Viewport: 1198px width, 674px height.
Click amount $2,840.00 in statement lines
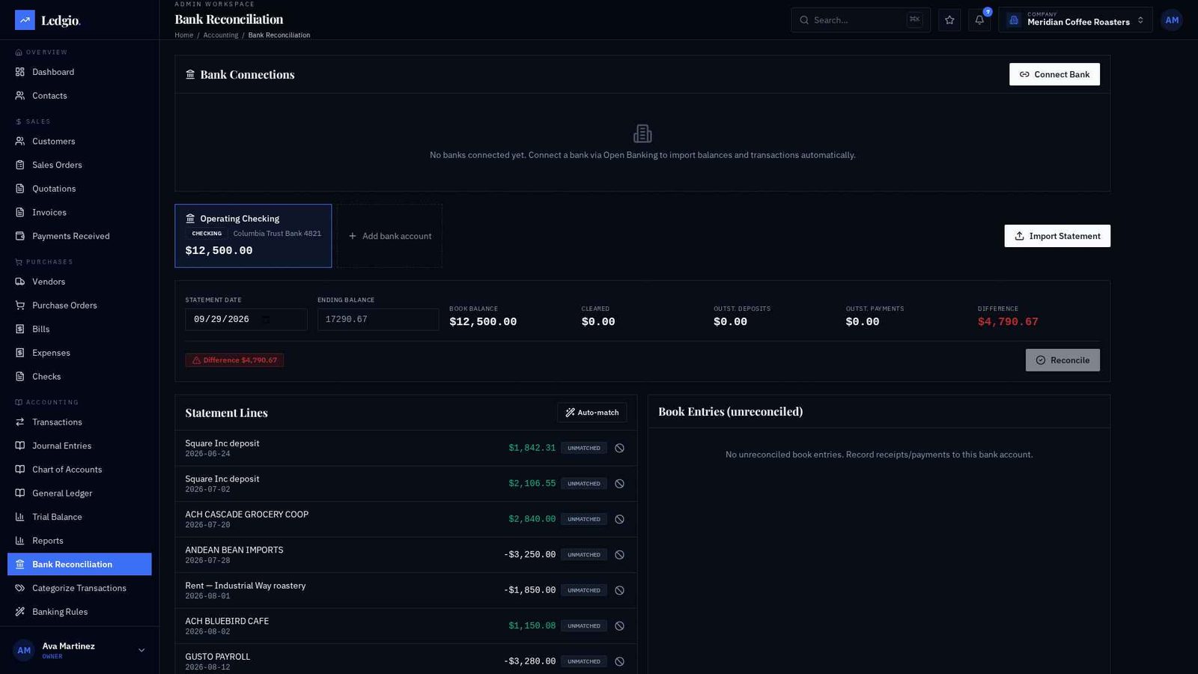click(x=532, y=519)
